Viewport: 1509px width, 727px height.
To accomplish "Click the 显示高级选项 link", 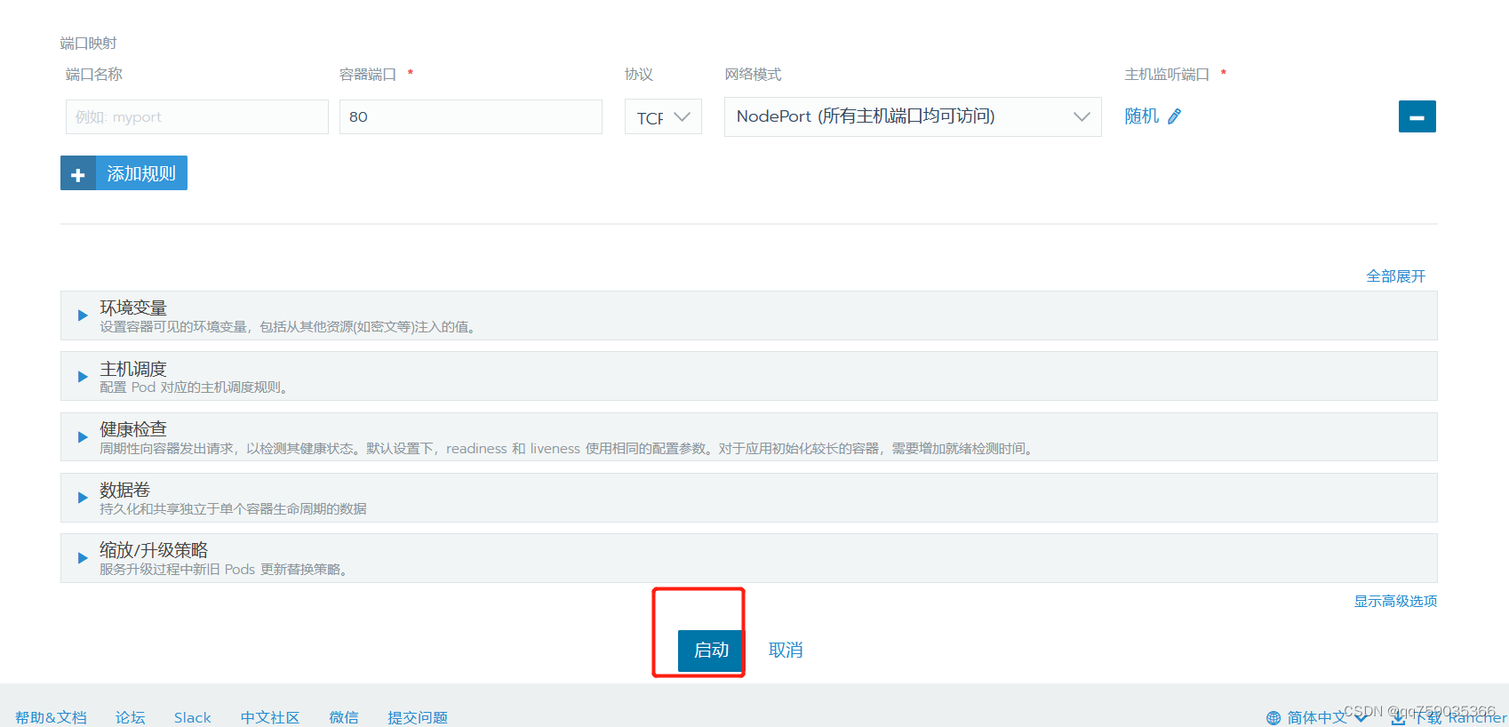I will coord(1395,602).
